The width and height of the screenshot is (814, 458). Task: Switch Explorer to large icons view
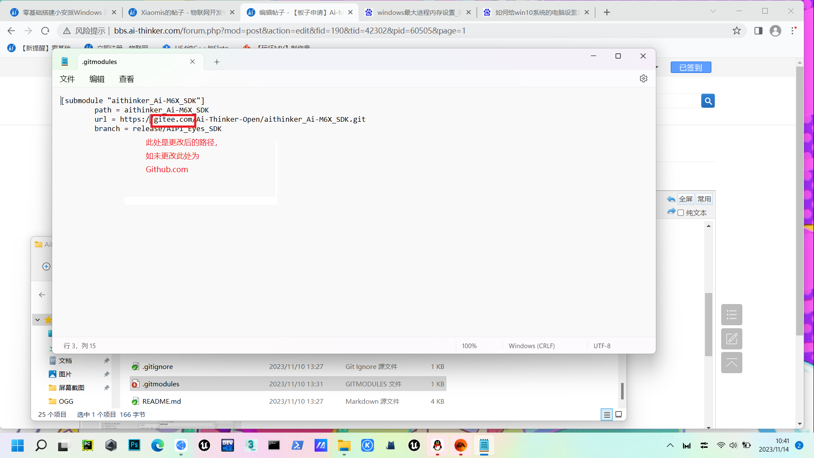tap(619, 415)
